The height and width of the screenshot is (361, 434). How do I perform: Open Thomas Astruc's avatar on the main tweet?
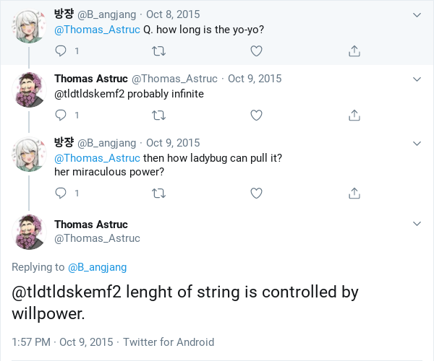[x=31, y=231]
